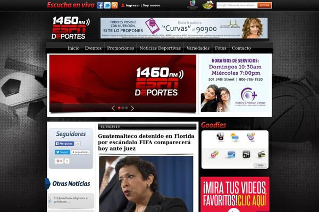Open the airplane flights goodie icon

246,154
